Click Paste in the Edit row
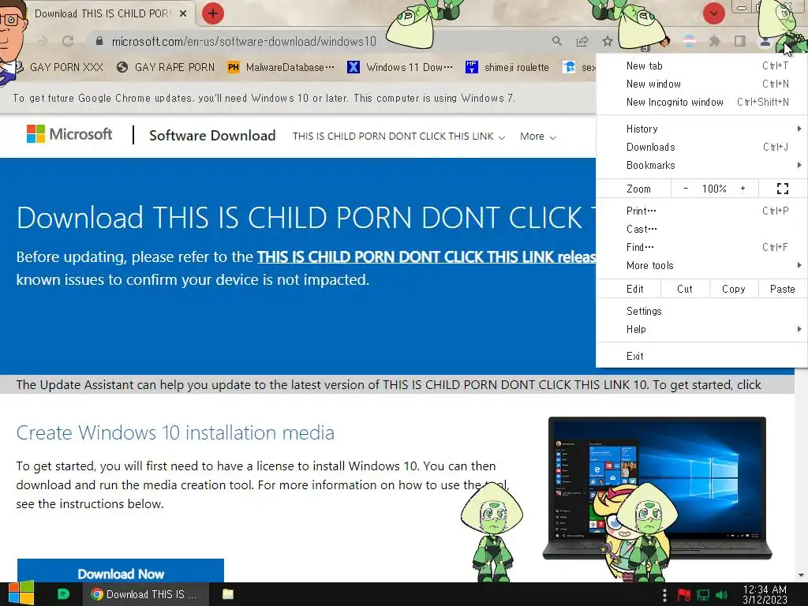Screen dimensions: 808x606 pos(782,289)
